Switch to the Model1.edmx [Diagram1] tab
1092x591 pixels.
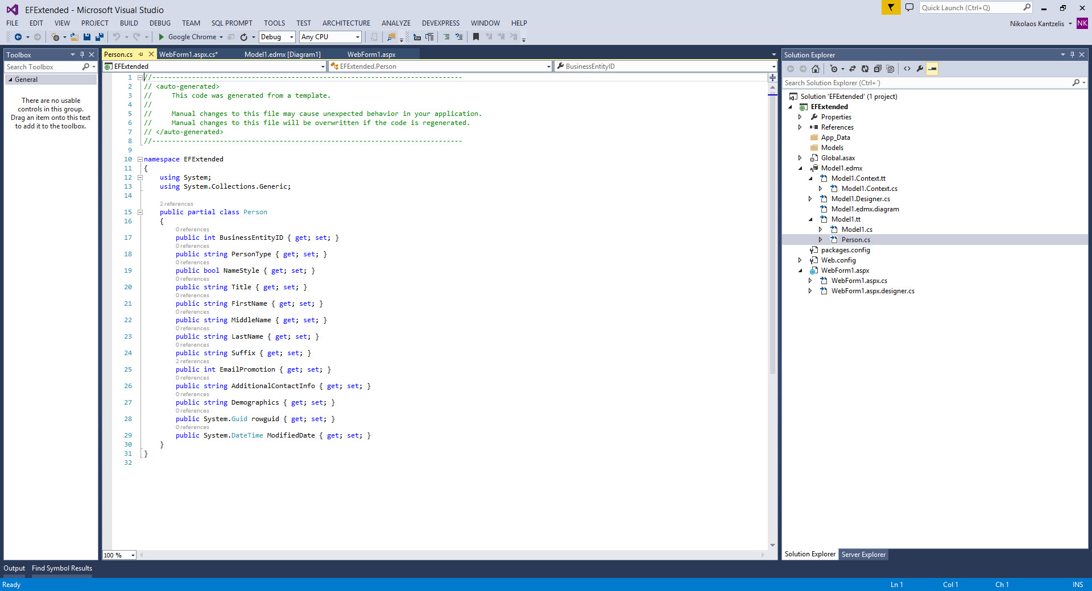tap(283, 55)
